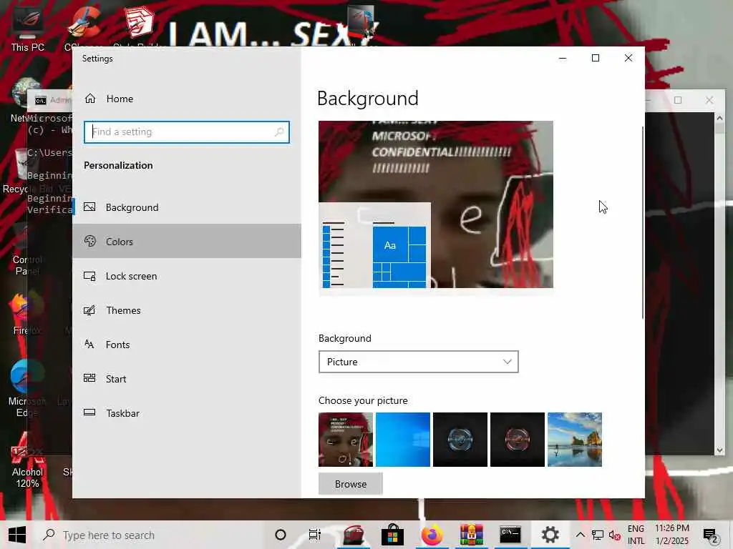Choose the blue ROG emblem picture thumbnail
Screen dimensions: 733x549
pos(460,440)
